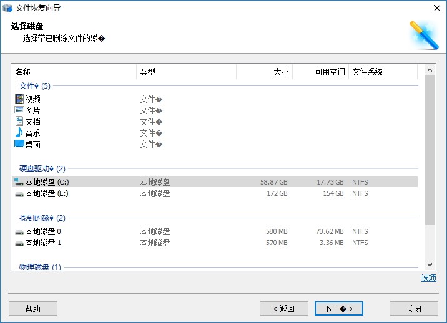447x323 pixels.
Task: Sort list by 大小 column header
Action: point(264,72)
